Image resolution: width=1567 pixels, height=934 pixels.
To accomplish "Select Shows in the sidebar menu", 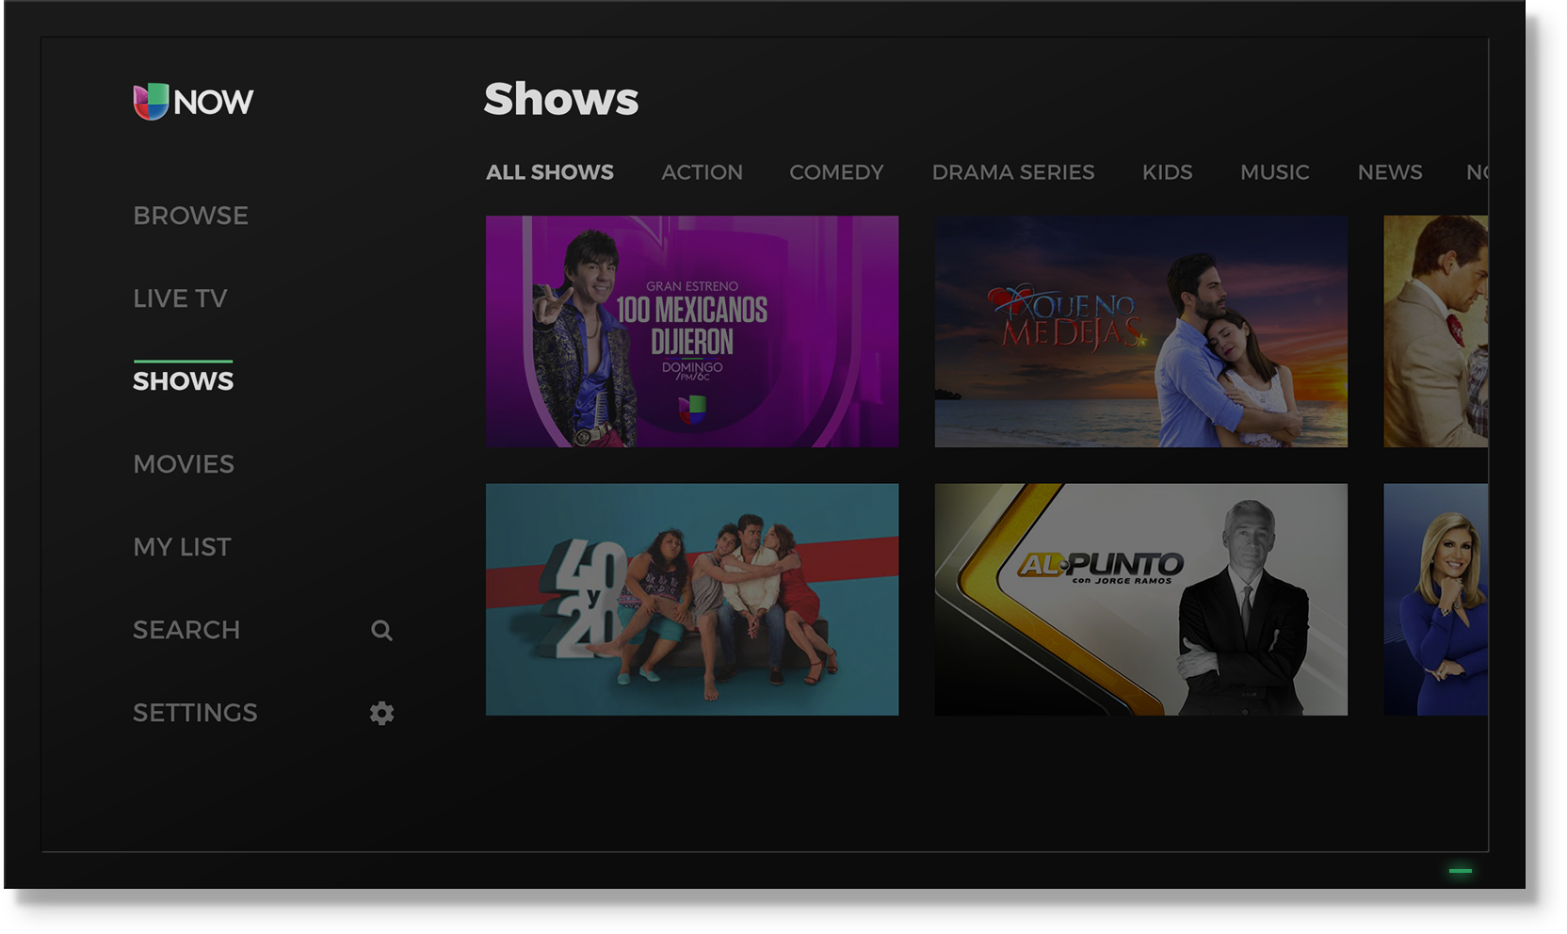I will (x=183, y=380).
